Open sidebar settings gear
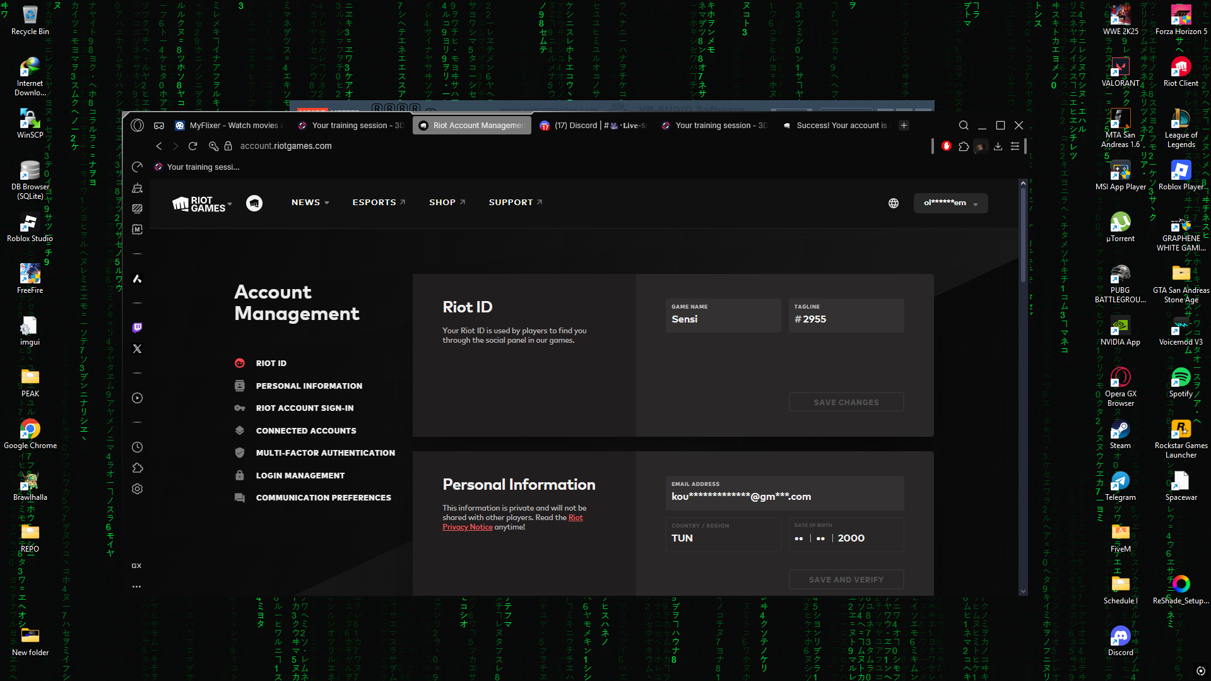Viewport: 1211px width, 681px height. (x=137, y=489)
